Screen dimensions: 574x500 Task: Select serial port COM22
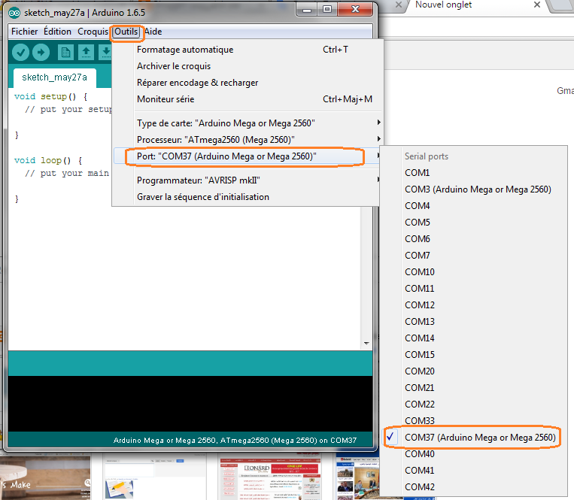(474, 405)
